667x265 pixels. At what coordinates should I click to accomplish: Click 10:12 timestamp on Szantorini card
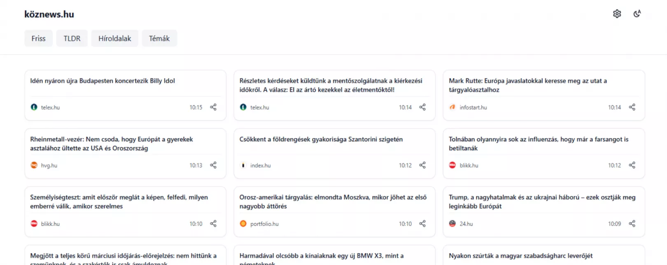pos(405,165)
